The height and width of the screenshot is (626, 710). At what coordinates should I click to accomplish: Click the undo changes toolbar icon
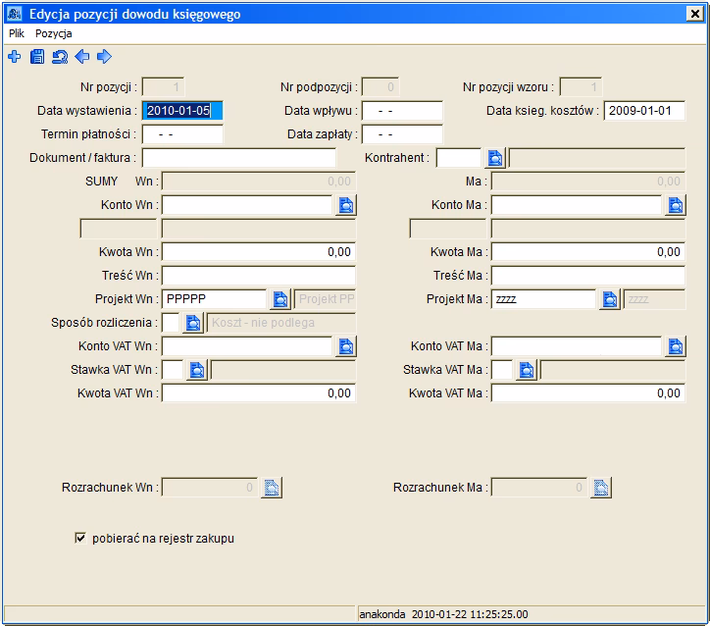pyautogui.click(x=60, y=57)
